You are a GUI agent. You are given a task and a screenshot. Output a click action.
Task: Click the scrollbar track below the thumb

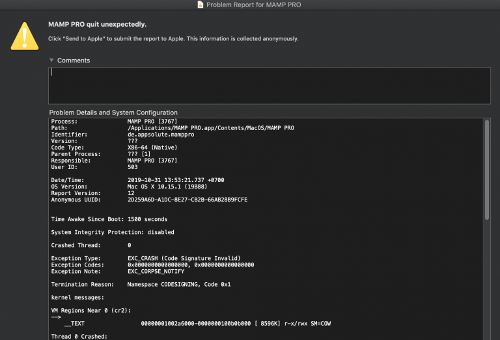tap(486, 280)
